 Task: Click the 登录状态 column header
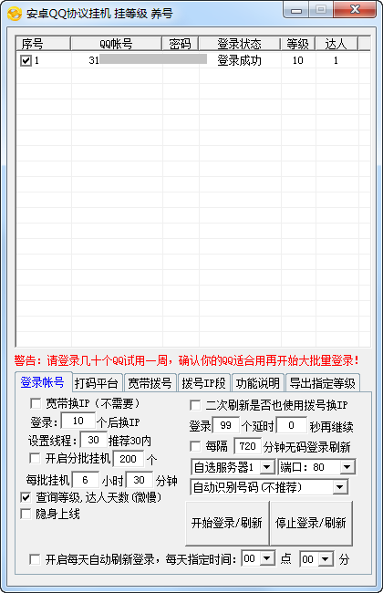pos(240,44)
